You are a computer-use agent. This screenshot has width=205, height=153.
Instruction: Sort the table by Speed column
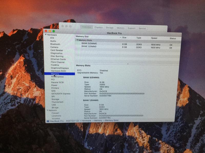(x=154, y=38)
